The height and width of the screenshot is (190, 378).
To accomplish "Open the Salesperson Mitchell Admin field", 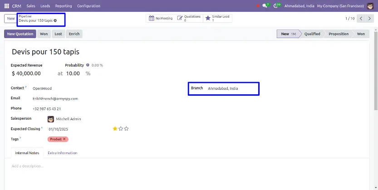I will click(x=68, y=119).
